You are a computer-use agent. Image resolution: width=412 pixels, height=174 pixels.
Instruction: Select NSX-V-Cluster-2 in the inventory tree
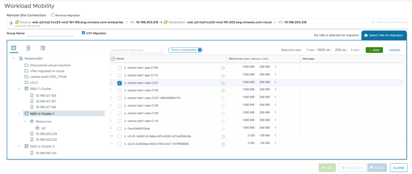tap(43, 146)
